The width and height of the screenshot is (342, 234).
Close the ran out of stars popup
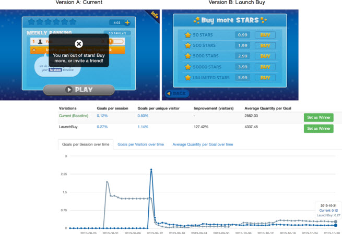[79, 44]
